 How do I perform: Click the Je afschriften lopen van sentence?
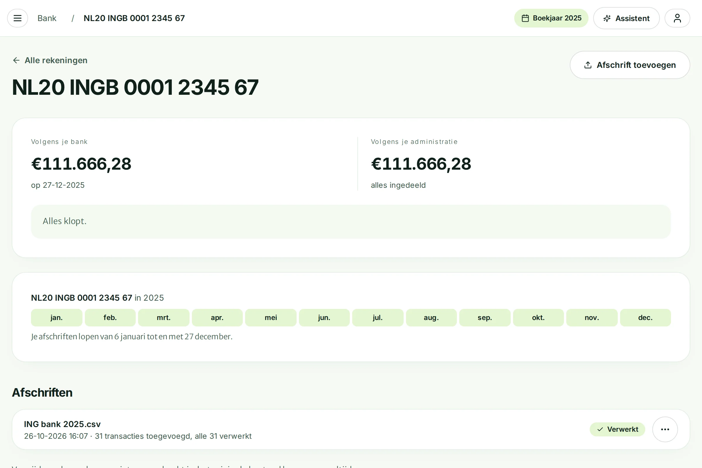pos(132,336)
